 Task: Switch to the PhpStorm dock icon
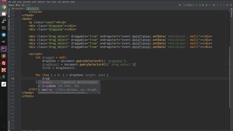4,49
